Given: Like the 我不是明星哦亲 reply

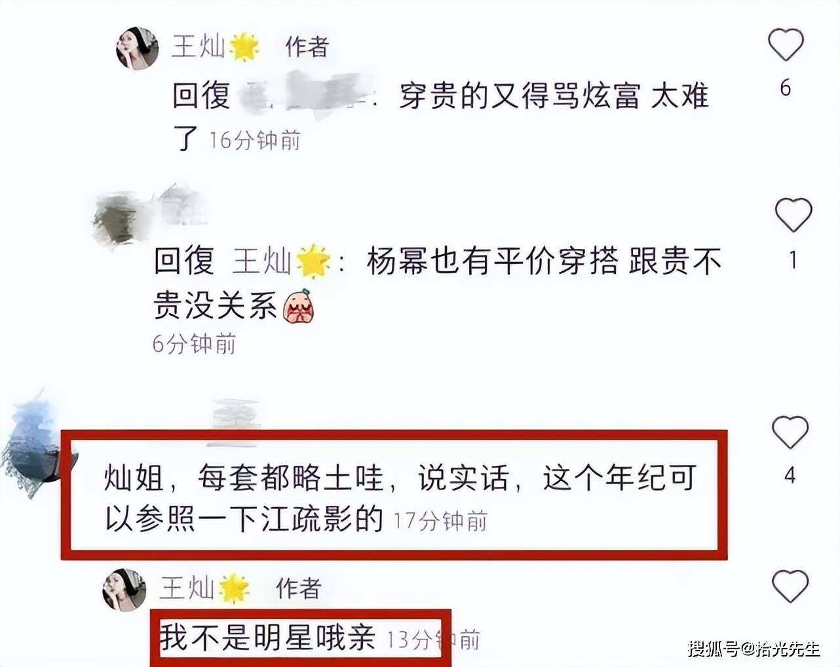Looking at the screenshot, I should [x=790, y=586].
